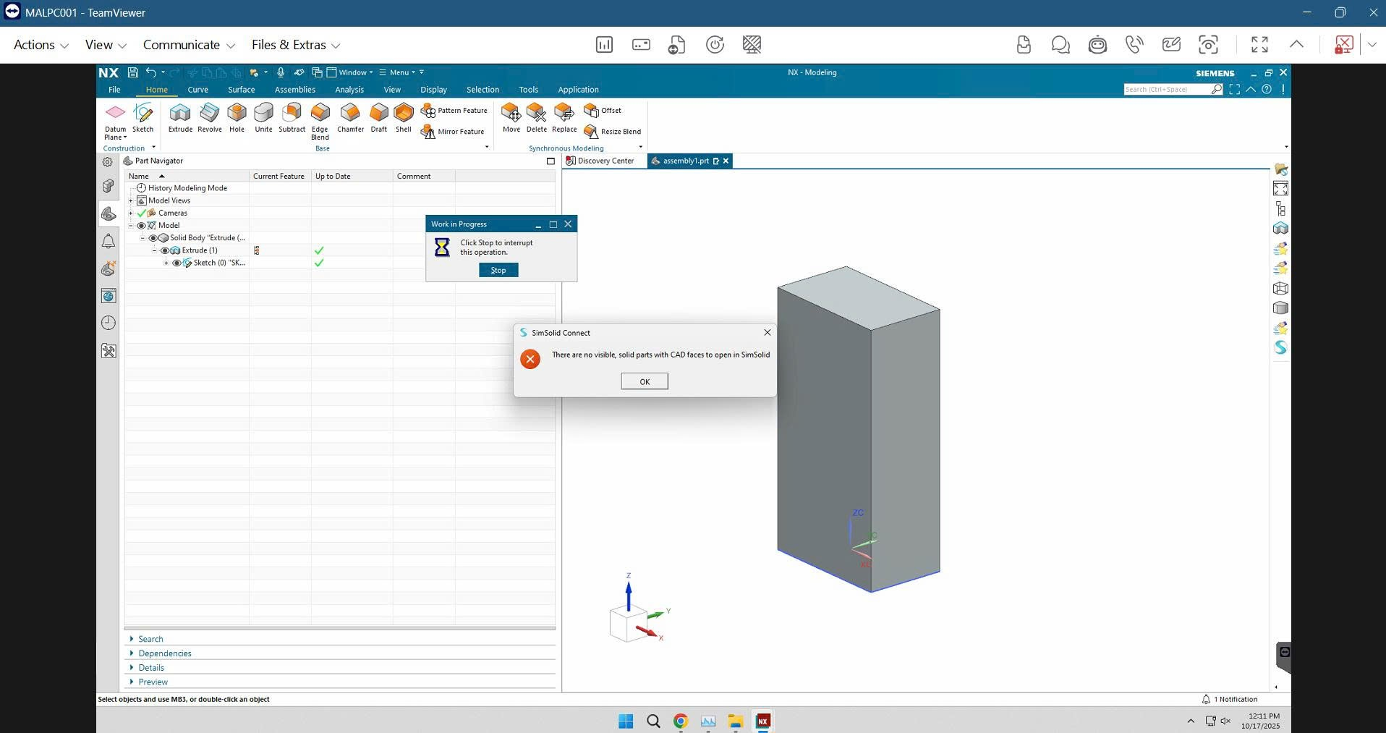Screen dimensions: 1386x733
Task: Click the Move face tool
Action: point(511,117)
